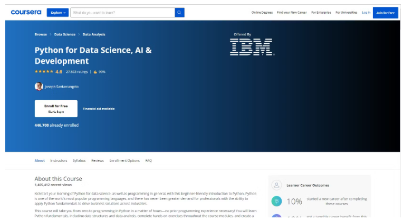The width and height of the screenshot is (404, 220).
Task: Open instructor Joseph Santarcangelo's name link
Action: click(x=62, y=87)
